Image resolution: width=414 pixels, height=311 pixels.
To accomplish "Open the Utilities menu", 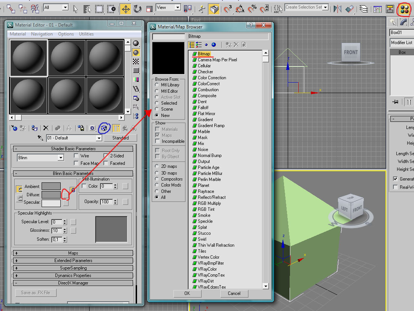I will (x=86, y=34).
